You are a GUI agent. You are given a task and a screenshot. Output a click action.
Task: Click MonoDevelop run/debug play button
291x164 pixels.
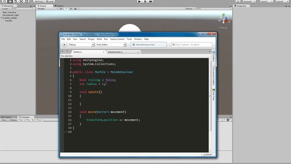[65, 45]
